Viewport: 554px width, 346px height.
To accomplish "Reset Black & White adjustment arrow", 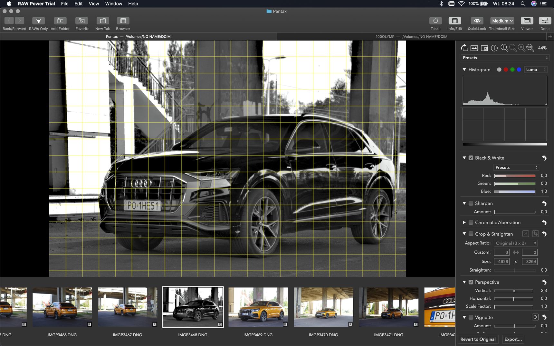I will coord(544,158).
